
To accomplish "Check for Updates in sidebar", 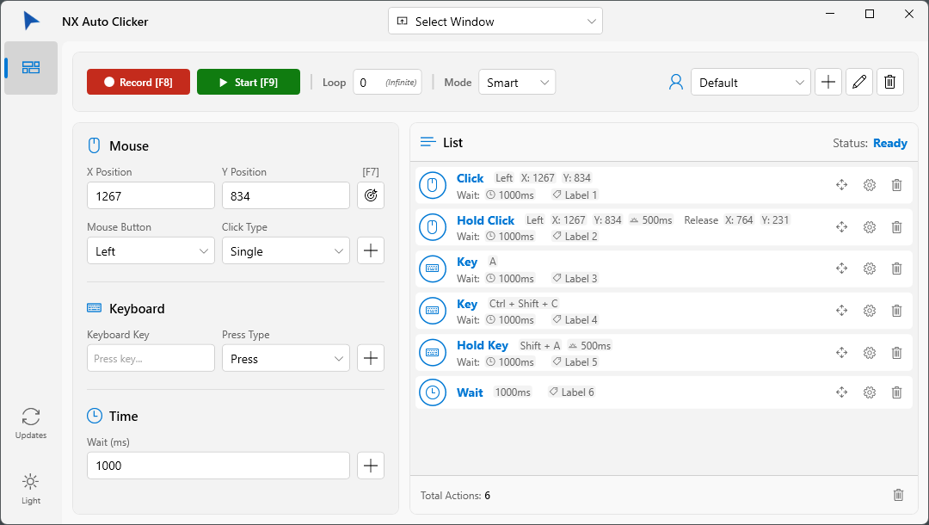I will 31,423.
